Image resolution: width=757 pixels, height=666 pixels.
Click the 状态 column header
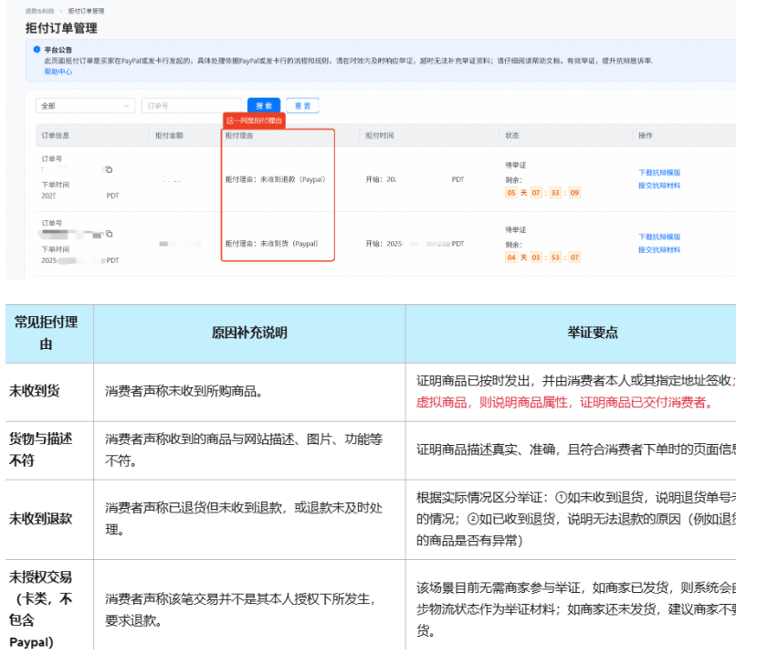512,135
